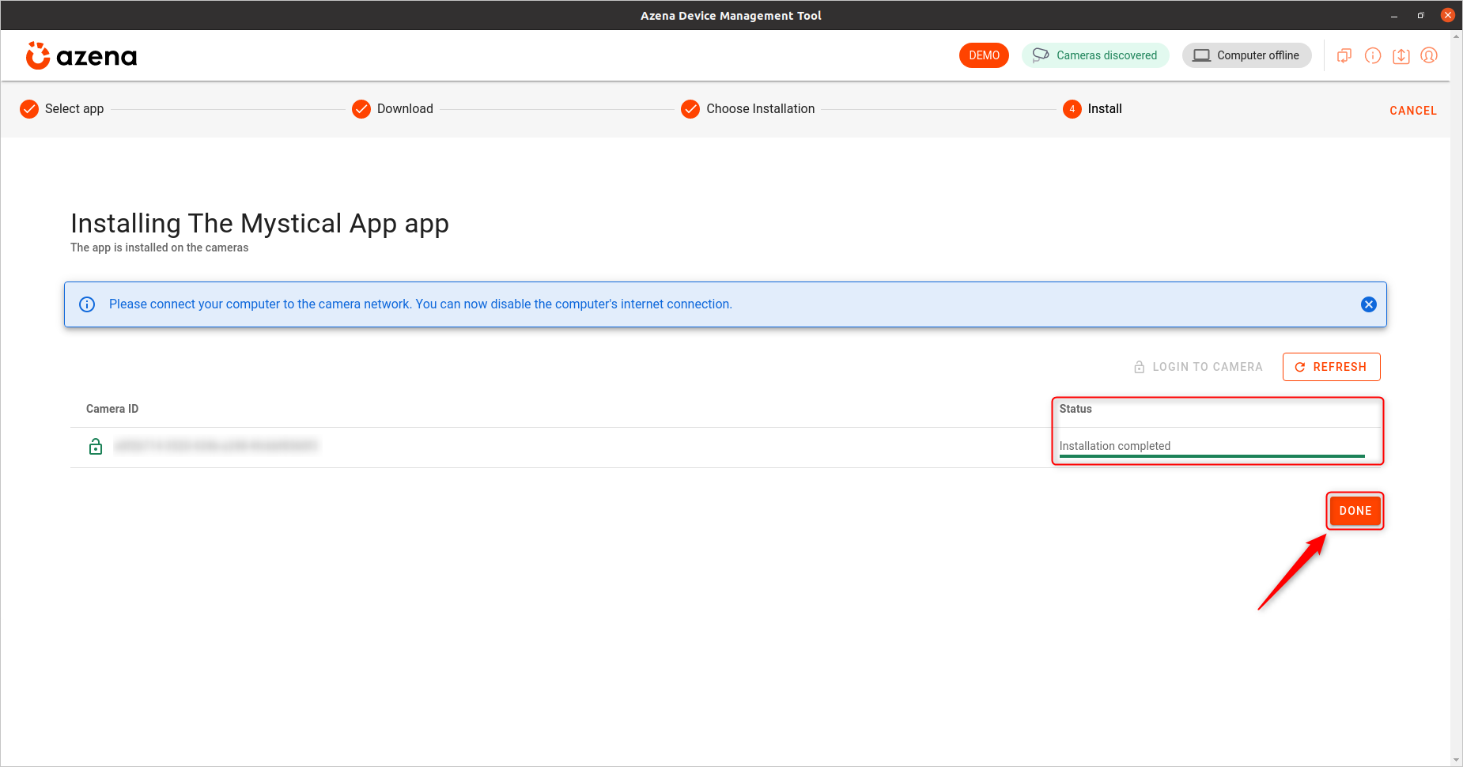Click Login to Camera button
The height and width of the screenshot is (767, 1463).
coord(1198,367)
